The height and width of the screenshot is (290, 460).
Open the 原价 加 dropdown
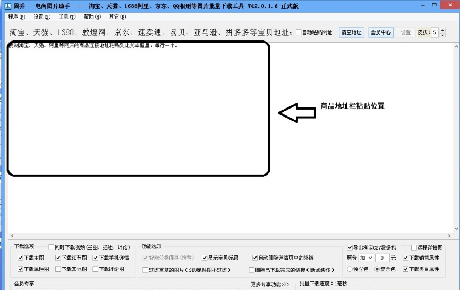(x=366, y=258)
